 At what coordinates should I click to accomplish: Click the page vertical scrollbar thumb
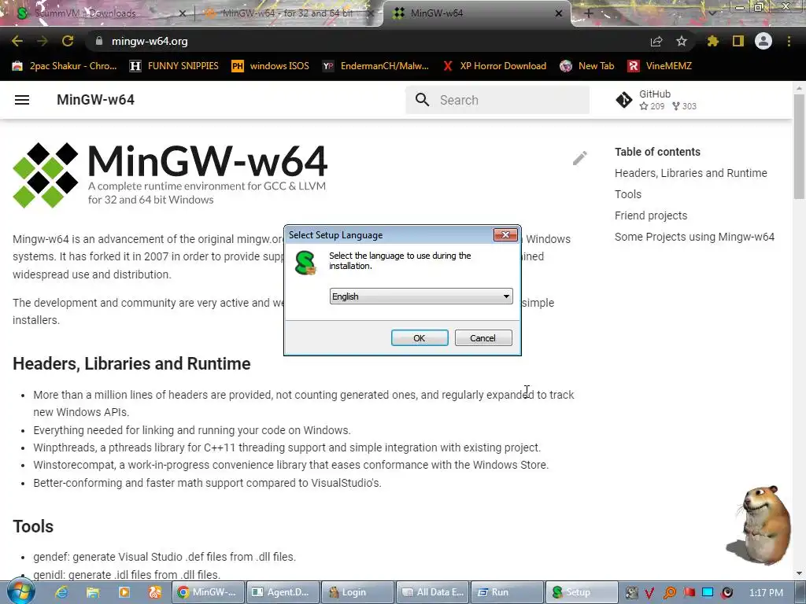799,146
